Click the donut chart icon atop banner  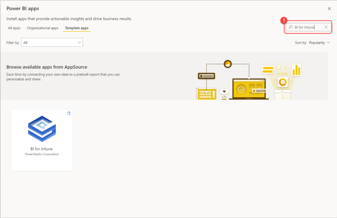(x=228, y=64)
